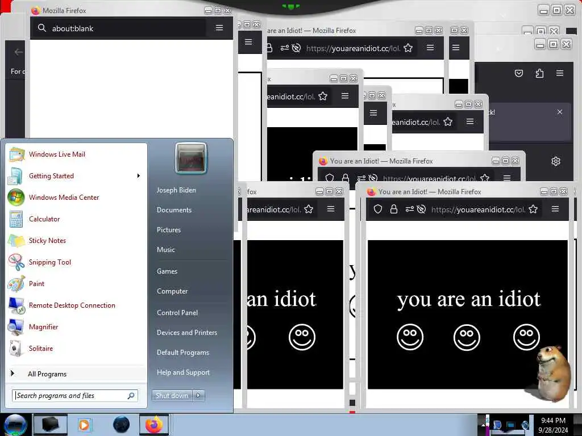Click the Firefox taskbar icon
582x436 pixels.
tap(153, 425)
